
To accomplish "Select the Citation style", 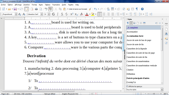I will click(144, 70).
